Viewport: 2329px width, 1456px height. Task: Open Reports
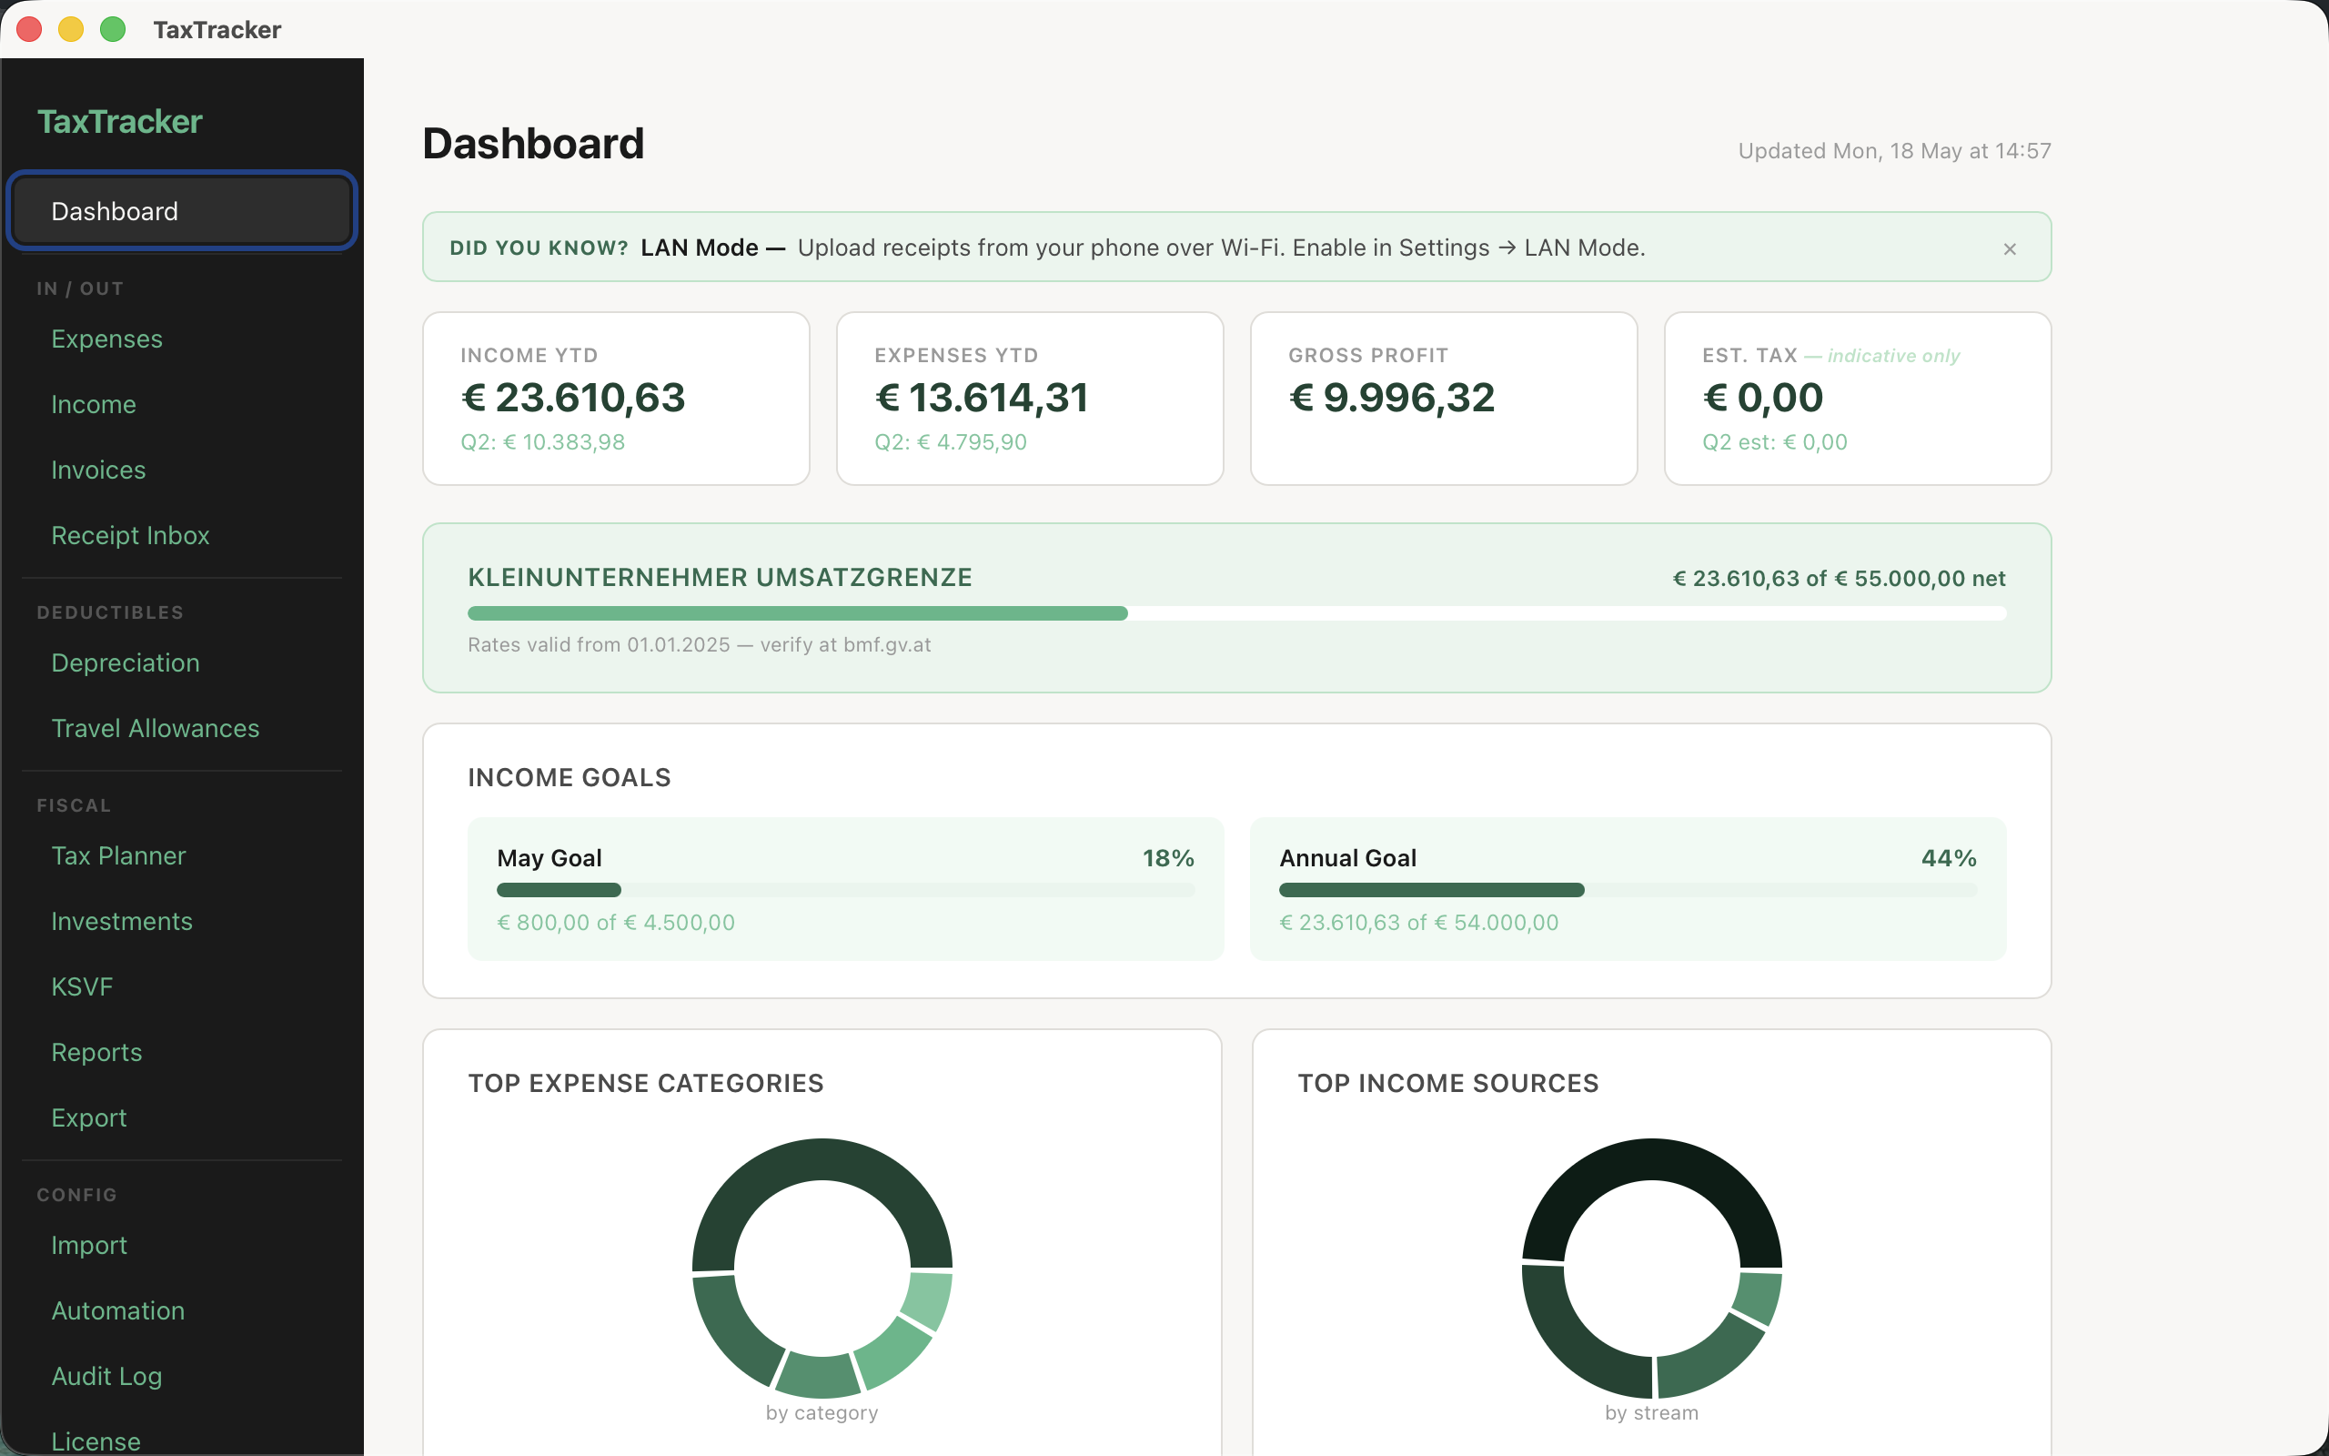pyautogui.click(x=96, y=1053)
